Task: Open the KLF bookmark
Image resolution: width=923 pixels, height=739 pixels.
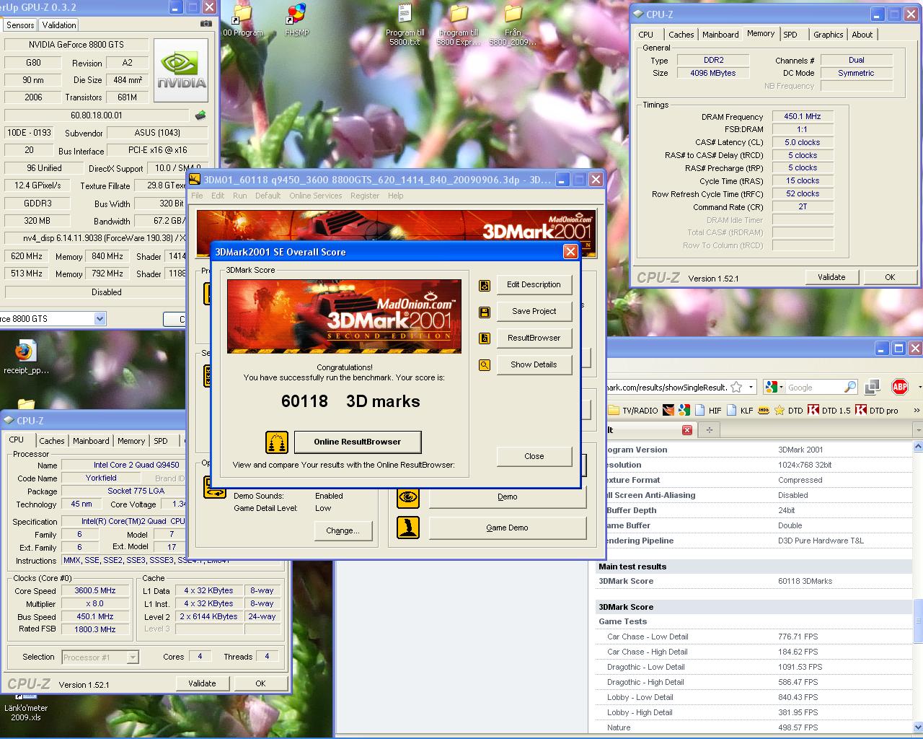Action: point(740,410)
